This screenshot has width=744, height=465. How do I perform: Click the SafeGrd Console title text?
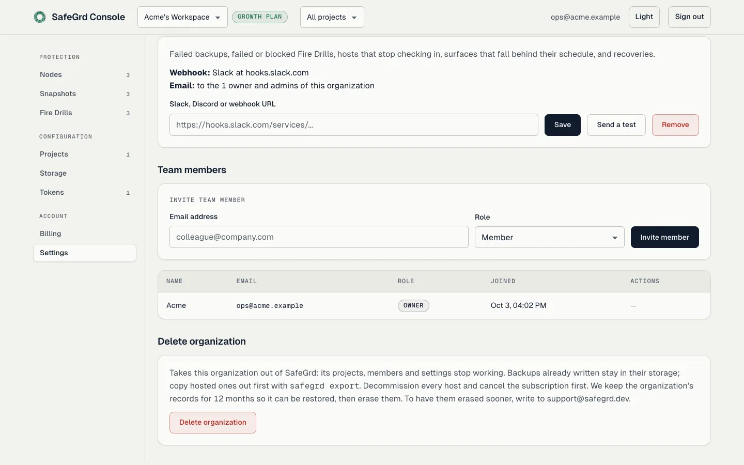tap(88, 17)
